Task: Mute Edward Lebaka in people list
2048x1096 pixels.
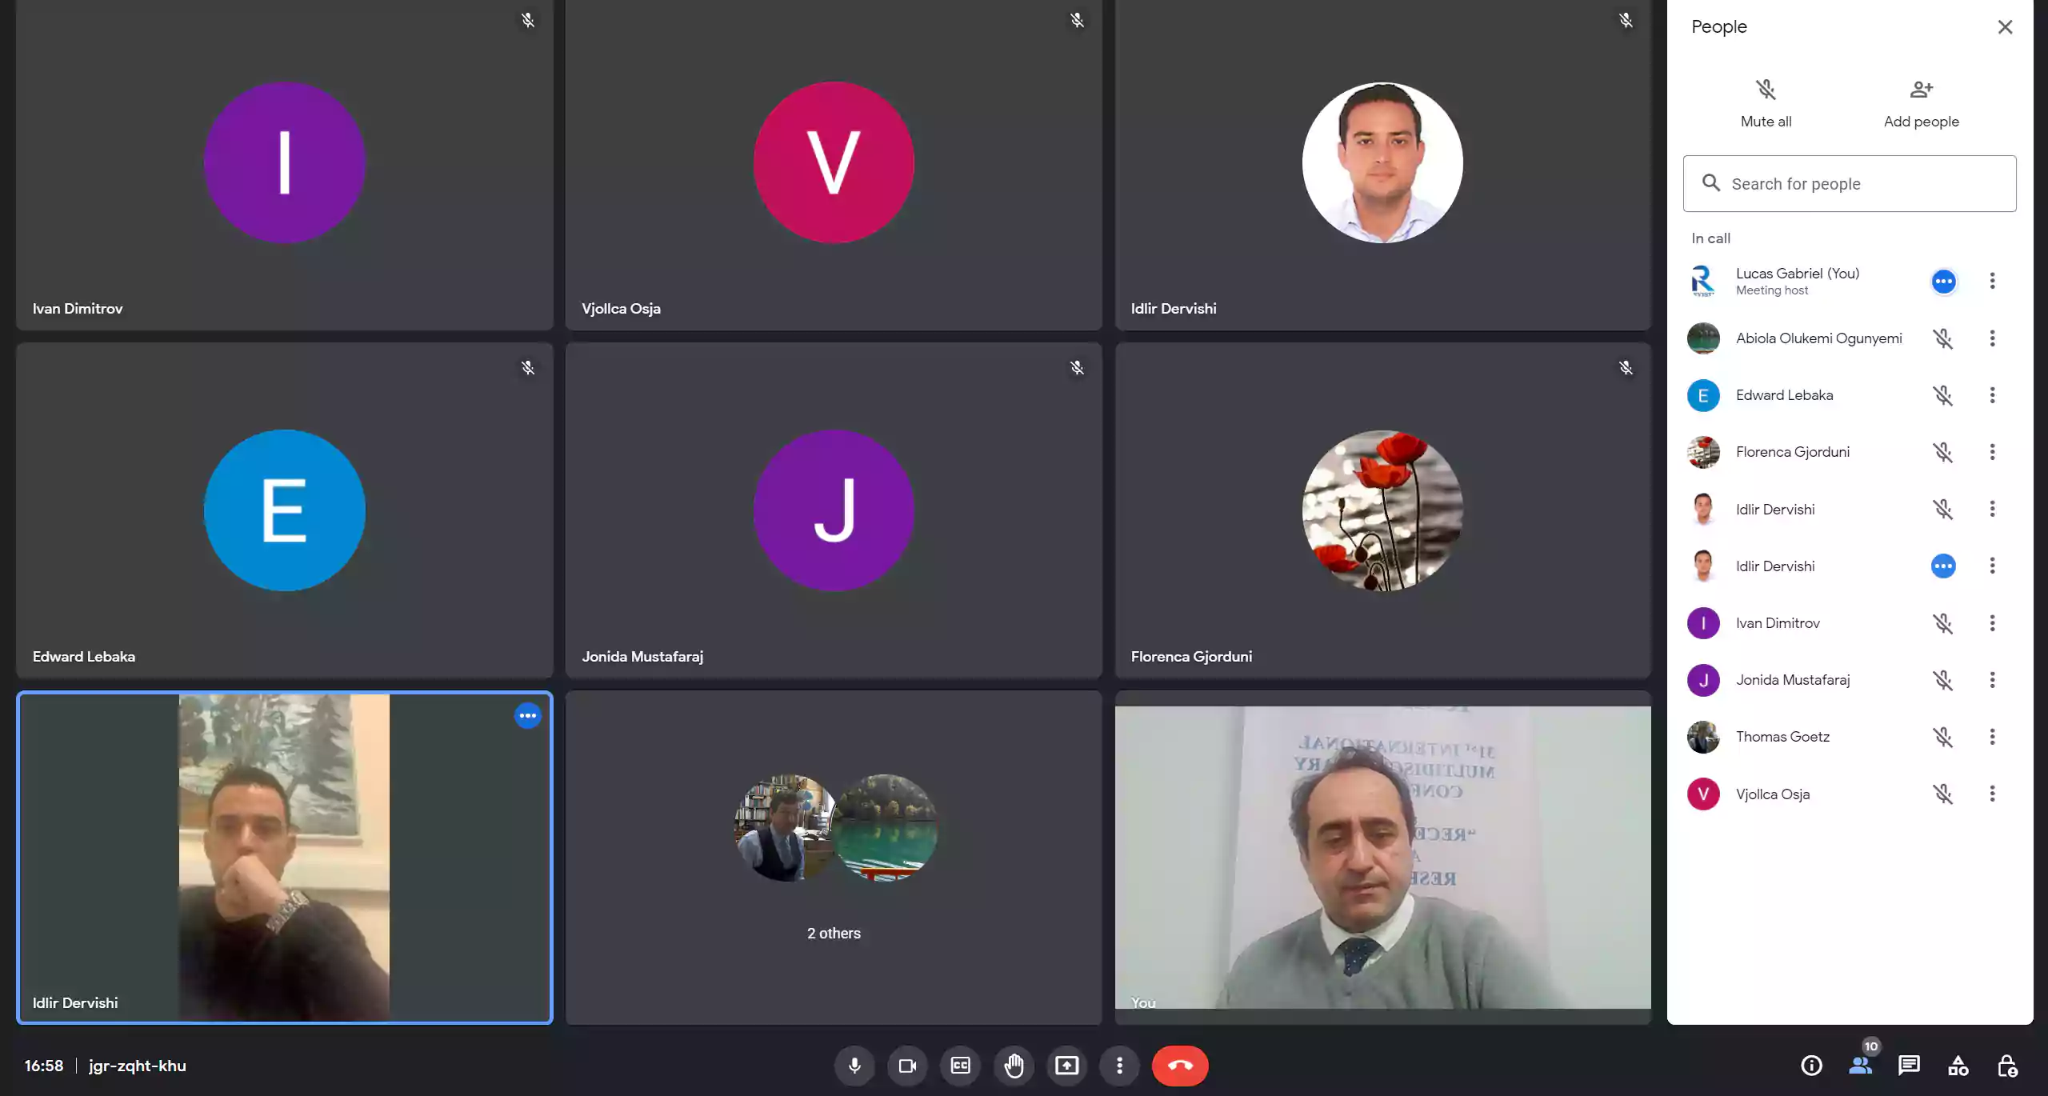Action: point(1942,395)
